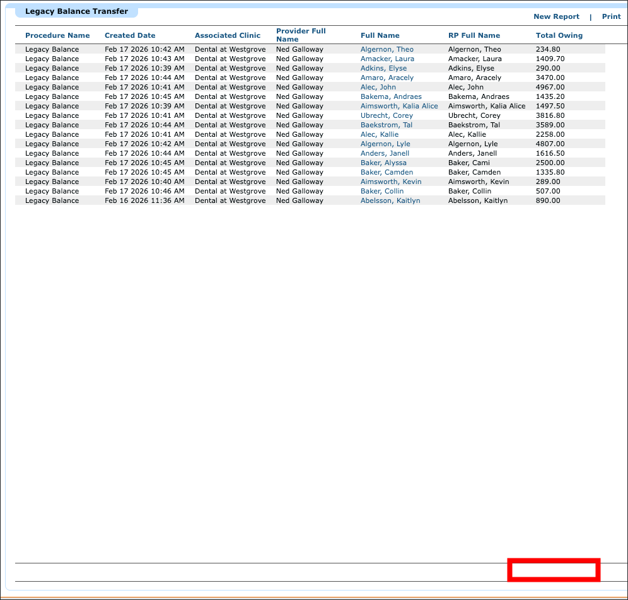Image resolution: width=628 pixels, height=600 pixels.
Task: Sort by Full Name column header
Action: pyautogui.click(x=380, y=35)
